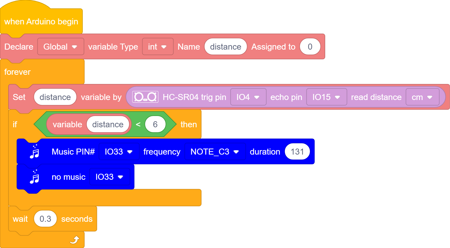Edit the distance name in Declare block

(x=226, y=46)
